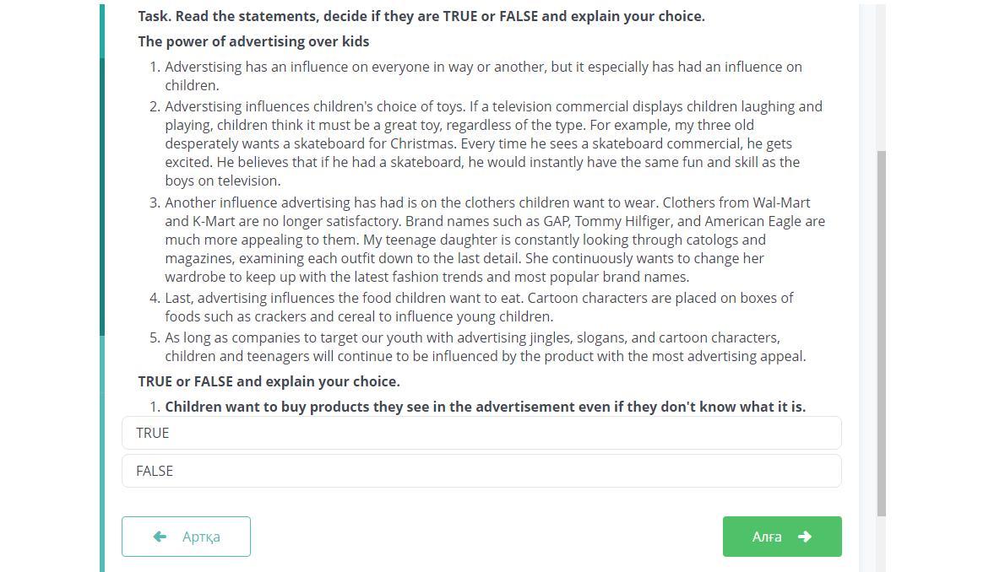Click the vertical scrollbar thumb
This screenshot has width=1005, height=572.
click(882, 333)
